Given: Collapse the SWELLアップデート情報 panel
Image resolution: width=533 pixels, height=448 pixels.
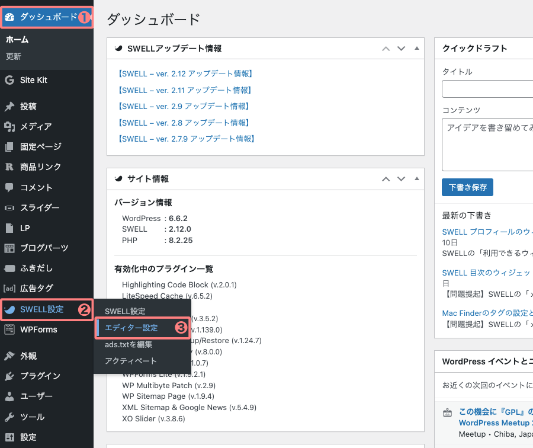Looking at the screenshot, I should pos(417,49).
